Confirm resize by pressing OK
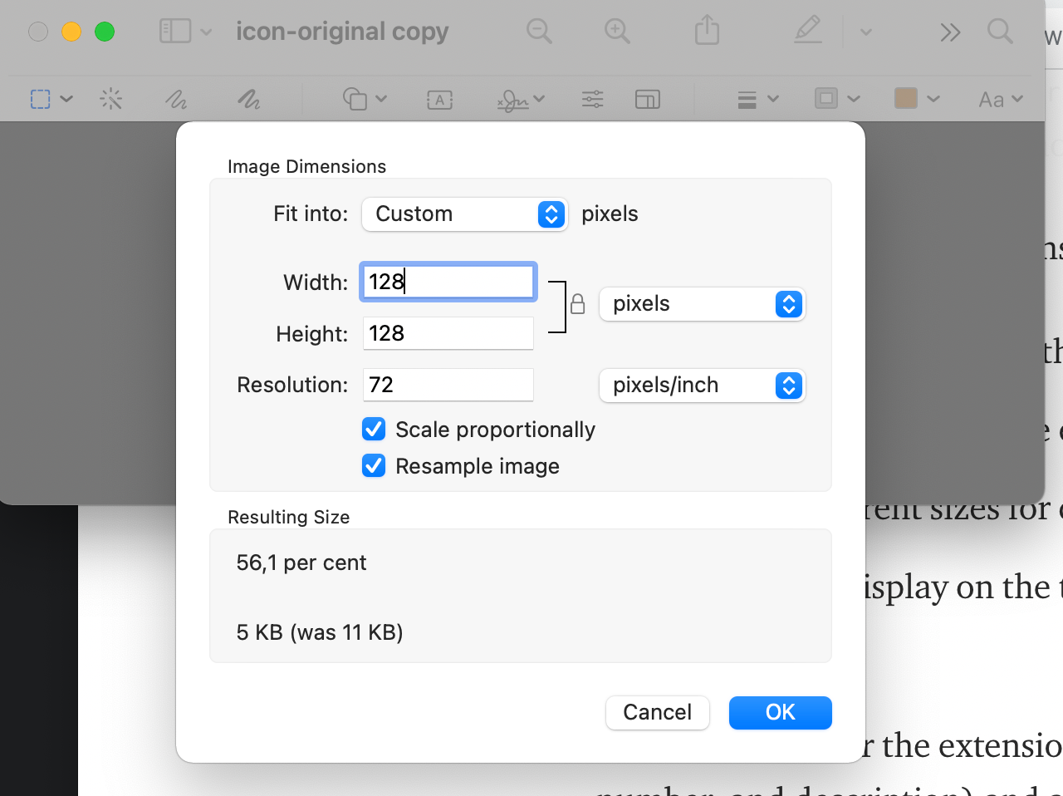This screenshot has height=796, width=1063. point(780,712)
